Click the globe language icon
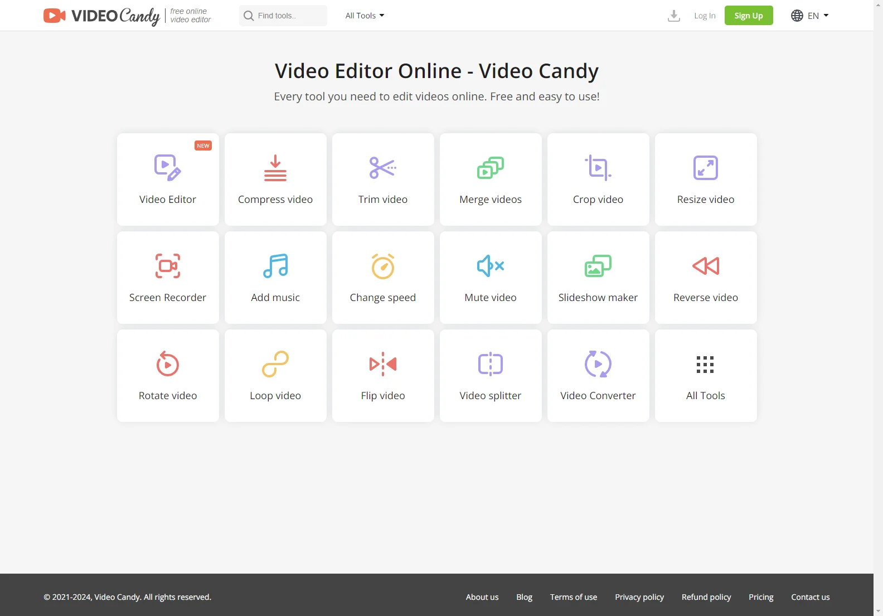The width and height of the screenshot is (883, 616). (x=797, y=16)
